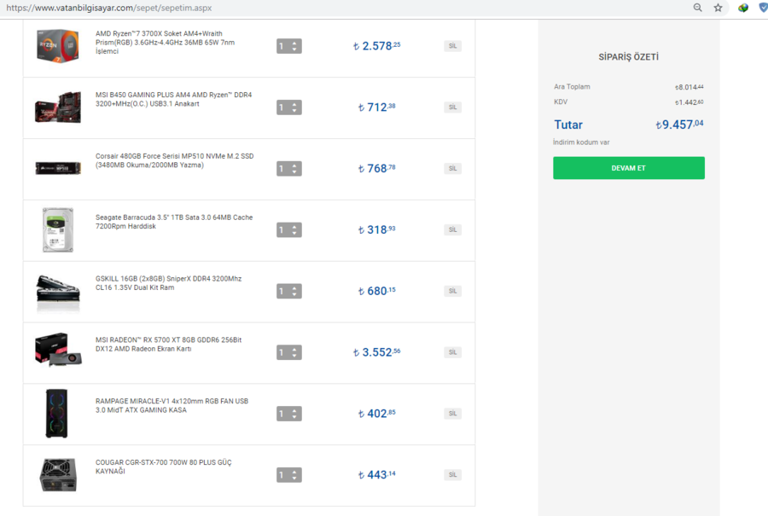Remove Rampage Miracle-V1 case with SİL
The image size is (768, 516).
[x=452, y=413]
